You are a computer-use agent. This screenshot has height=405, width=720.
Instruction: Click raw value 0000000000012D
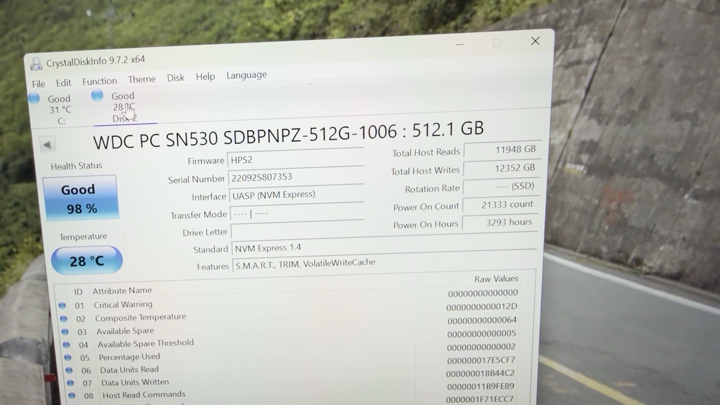pyautogui.click(x=482, y=307)
